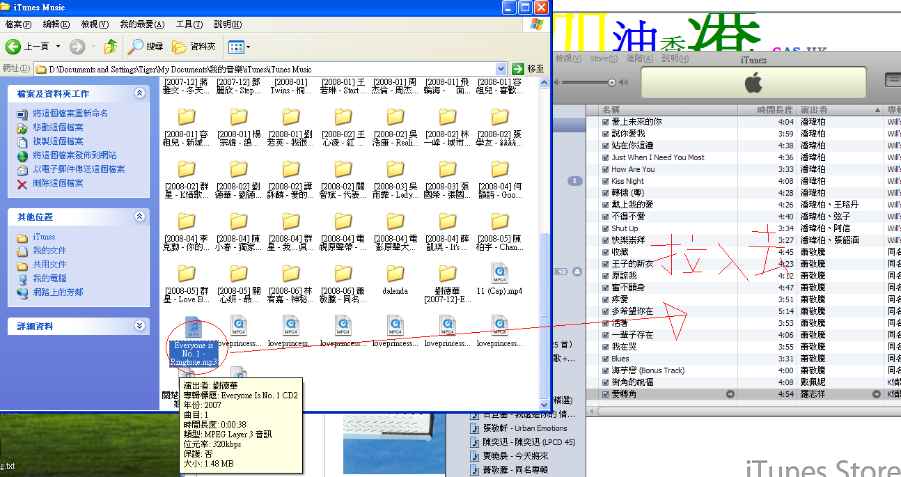Select the dalenda folder icon

(x=395, y=273)
